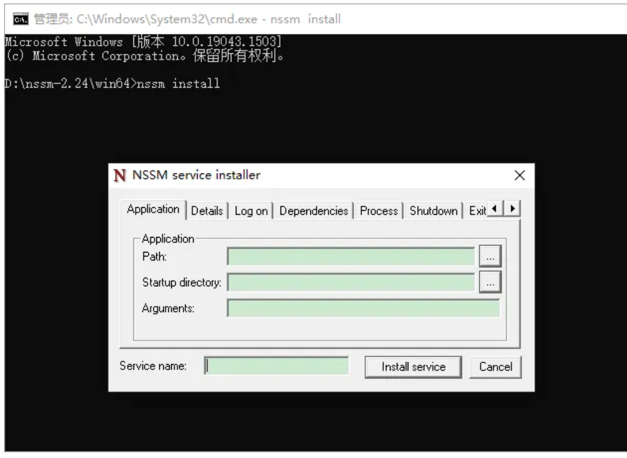The image size is (627, 458).
Task: Click inside the Startup directory field
Action: tap(350, 282)
